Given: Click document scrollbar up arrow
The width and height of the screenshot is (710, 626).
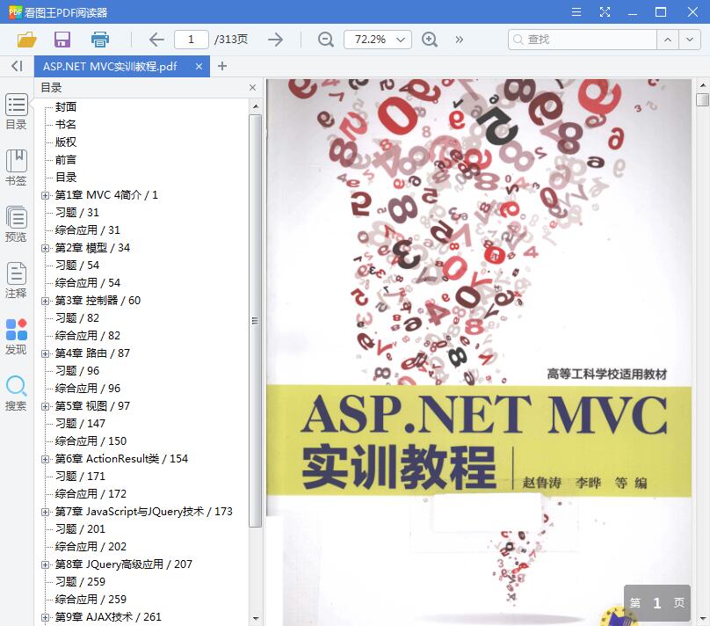Looking at the screenshot, I should [702, 85].
